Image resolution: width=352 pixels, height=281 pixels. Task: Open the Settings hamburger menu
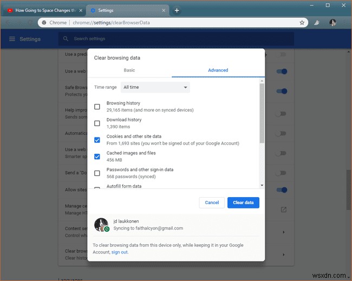(x=12, y=39)
